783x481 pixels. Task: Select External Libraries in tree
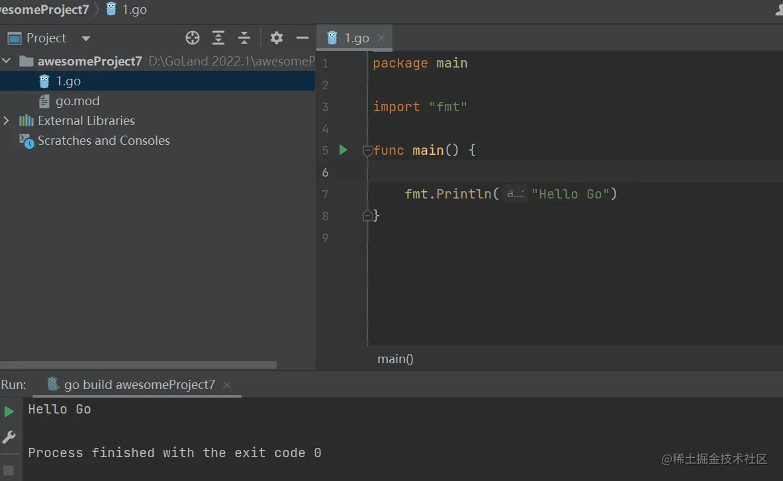[x=86, y=121]
